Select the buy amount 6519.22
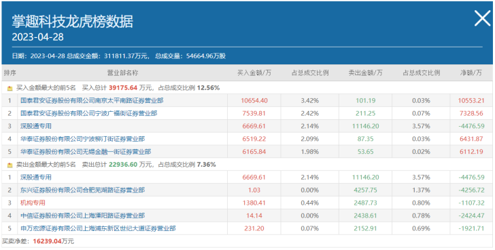This screenshot has width=495, height=250. [x=254, y=139]
